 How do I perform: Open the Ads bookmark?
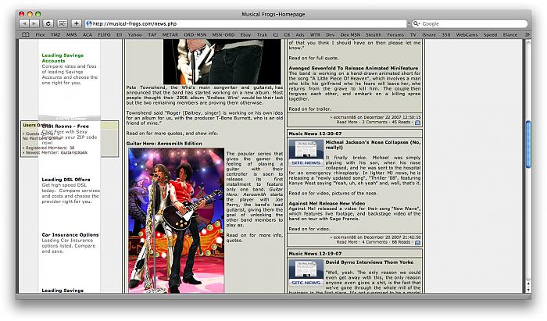pyautogui.click(x=300, y=35)
